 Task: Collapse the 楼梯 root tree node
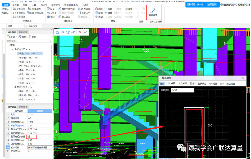[9, 45]
